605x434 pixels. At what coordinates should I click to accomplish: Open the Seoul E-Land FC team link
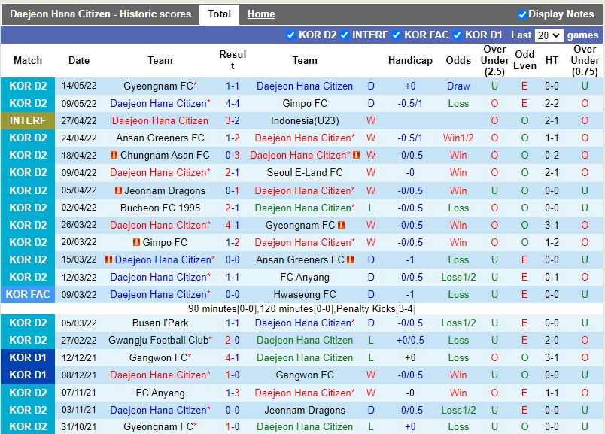pos(305,172)
